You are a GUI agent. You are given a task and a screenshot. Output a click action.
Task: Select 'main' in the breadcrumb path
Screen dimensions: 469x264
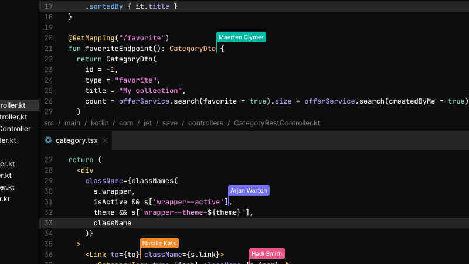click(x=72, y=123)
